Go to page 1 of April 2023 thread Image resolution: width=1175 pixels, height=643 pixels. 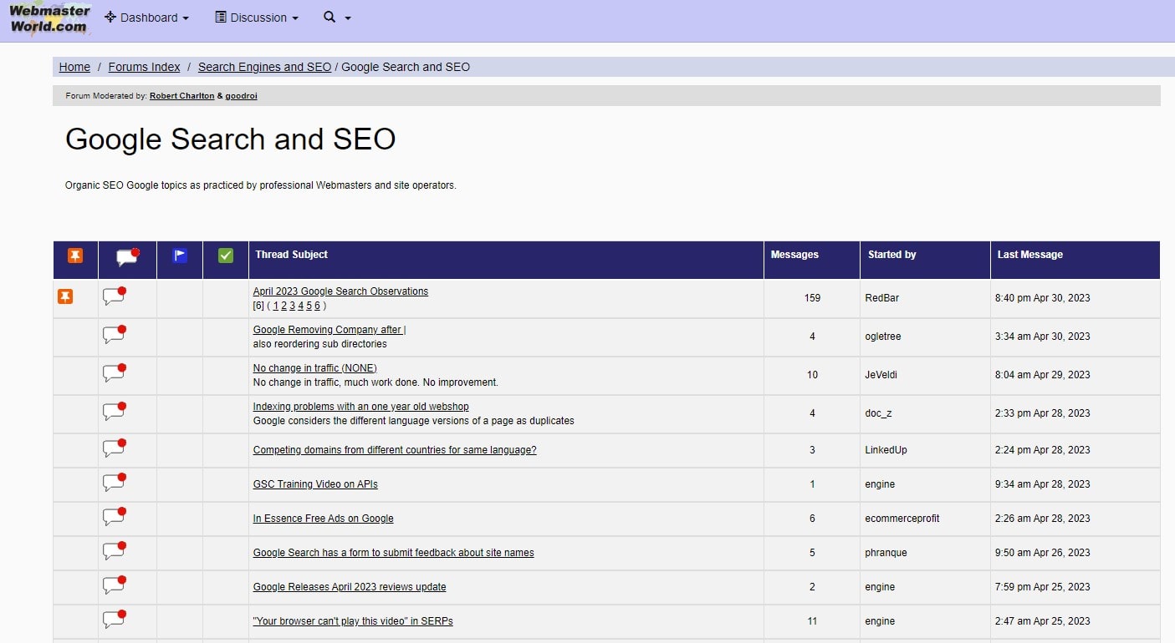(x=275, y=306)
